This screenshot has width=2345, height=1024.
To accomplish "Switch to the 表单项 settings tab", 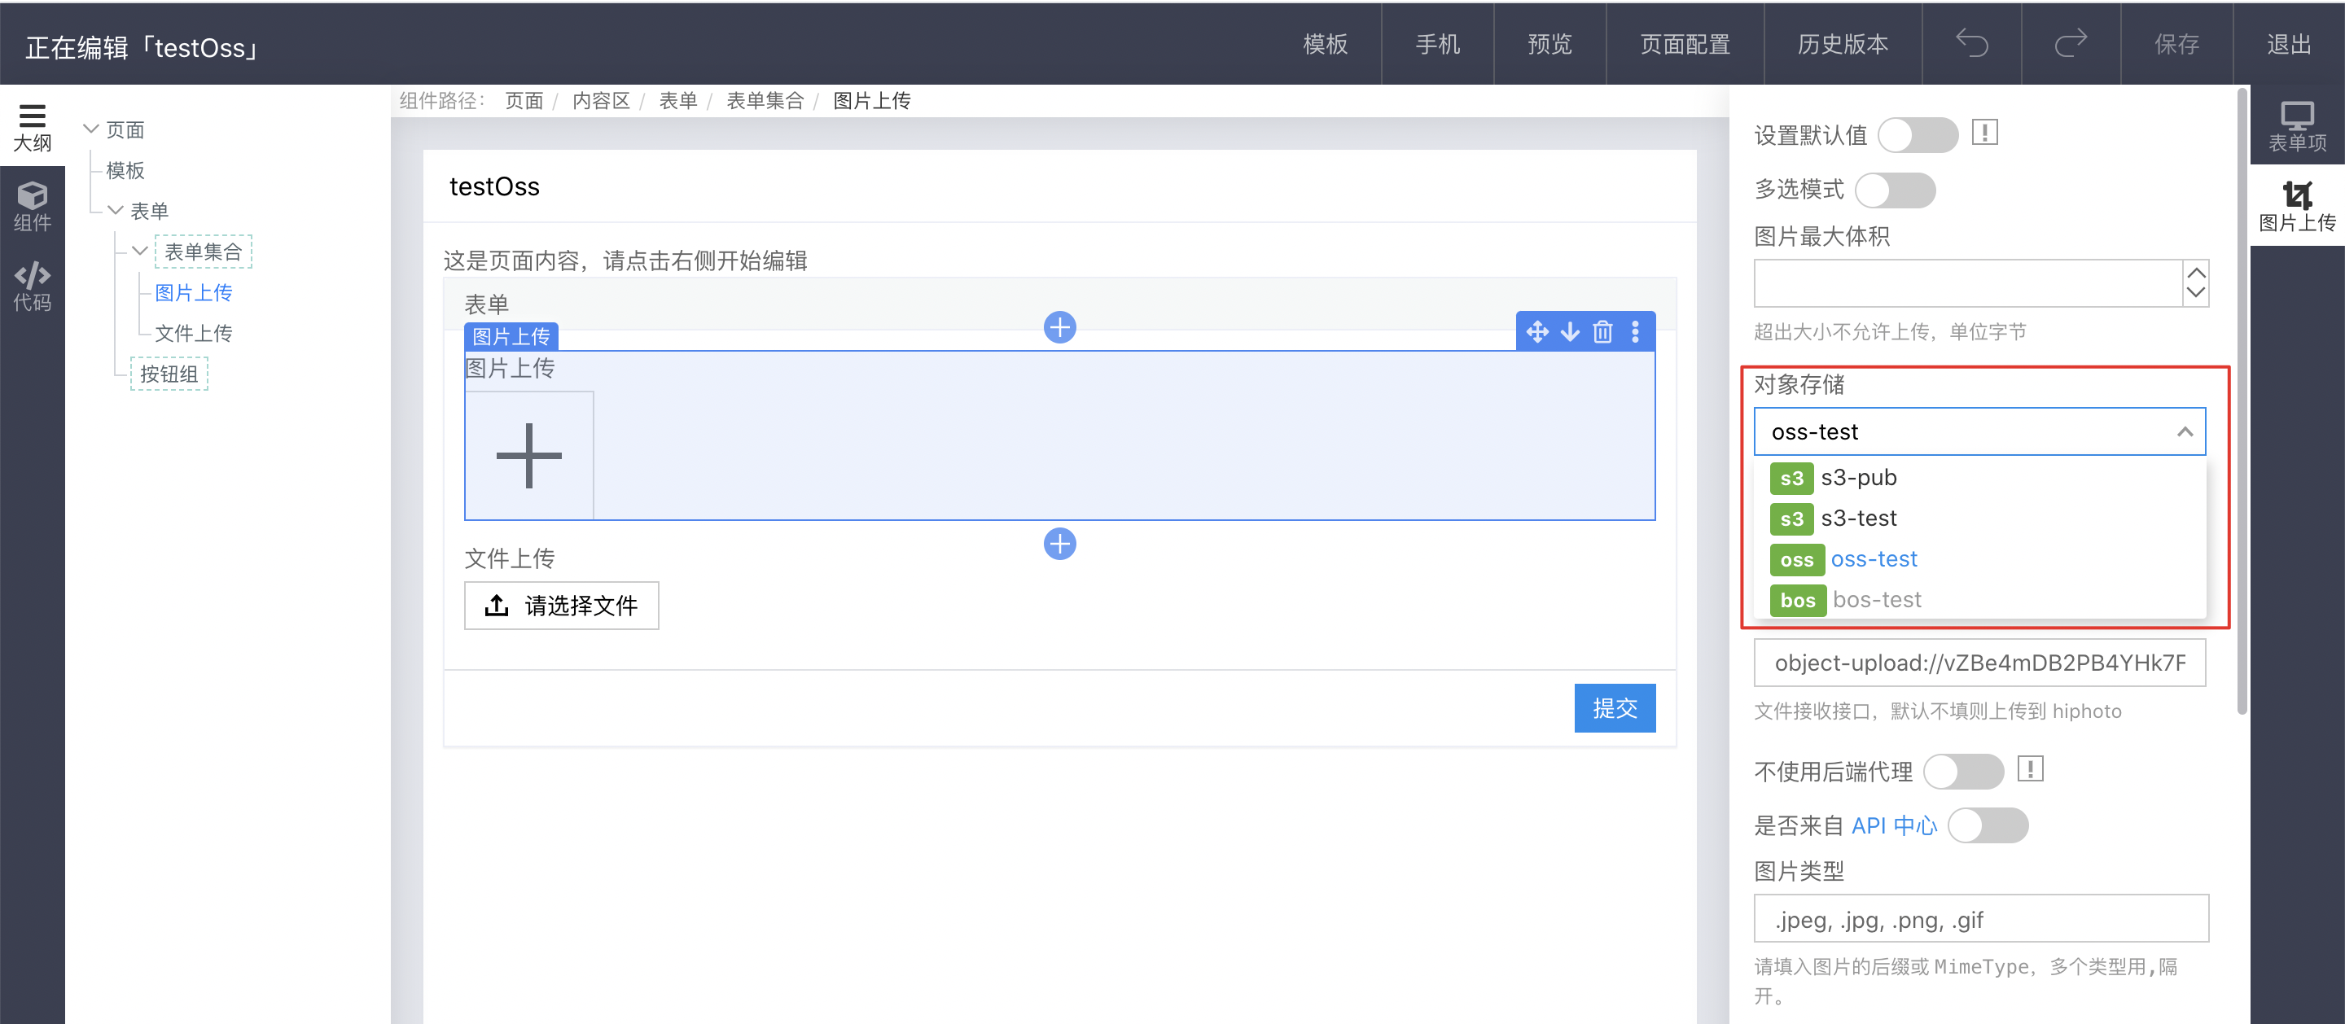I will point(2297,125).
